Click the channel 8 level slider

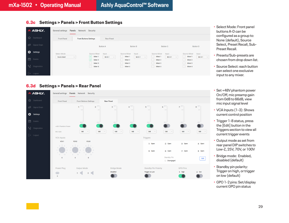(201, 114)
